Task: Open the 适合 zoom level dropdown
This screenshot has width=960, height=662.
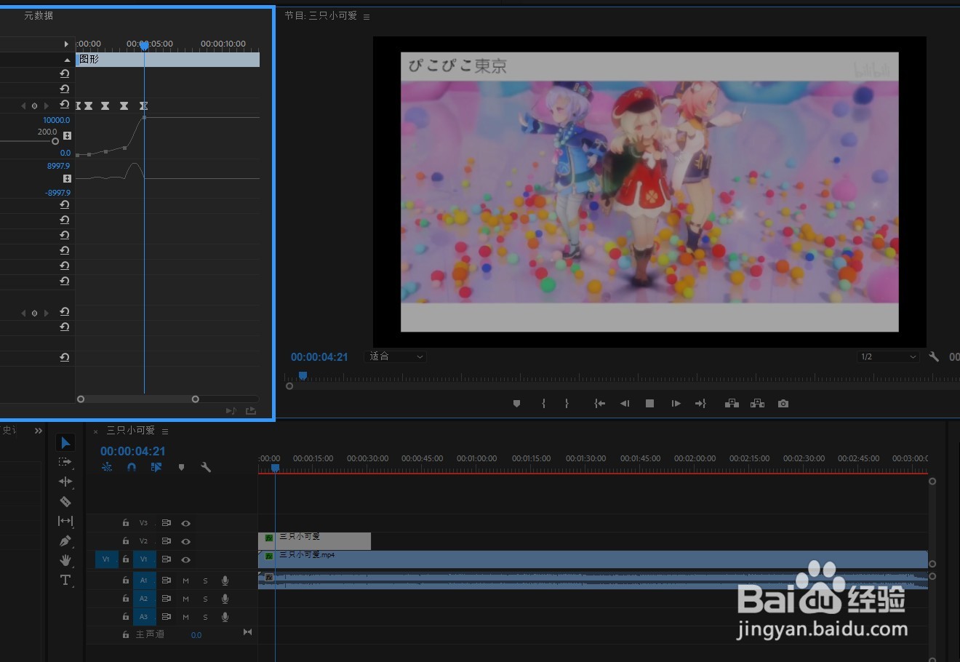Action: pos(396,356)
